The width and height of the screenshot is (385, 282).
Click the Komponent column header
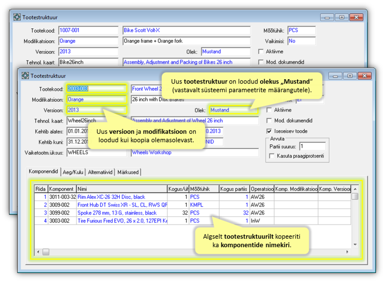[62, 189]
